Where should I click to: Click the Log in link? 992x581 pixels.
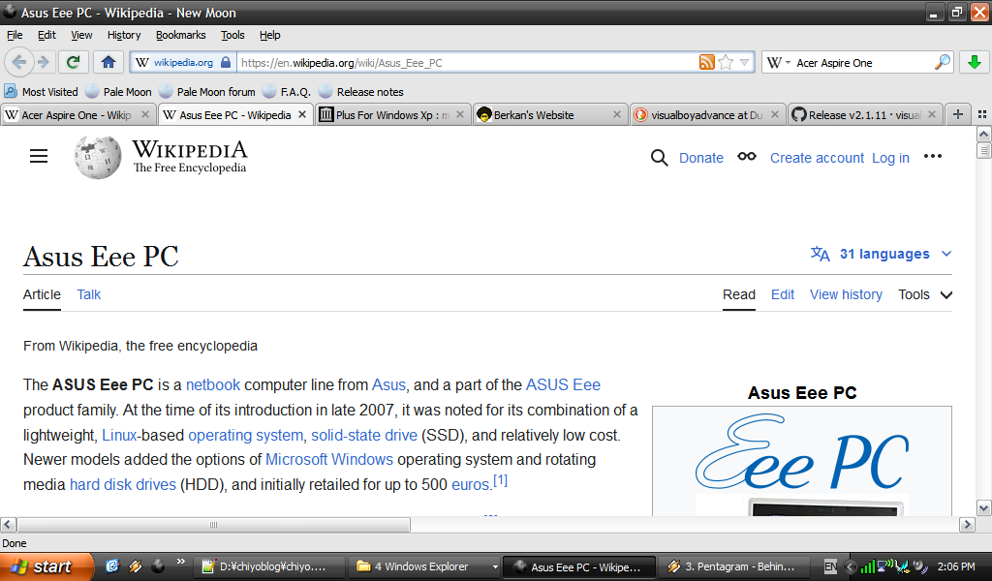click(890, 158)
